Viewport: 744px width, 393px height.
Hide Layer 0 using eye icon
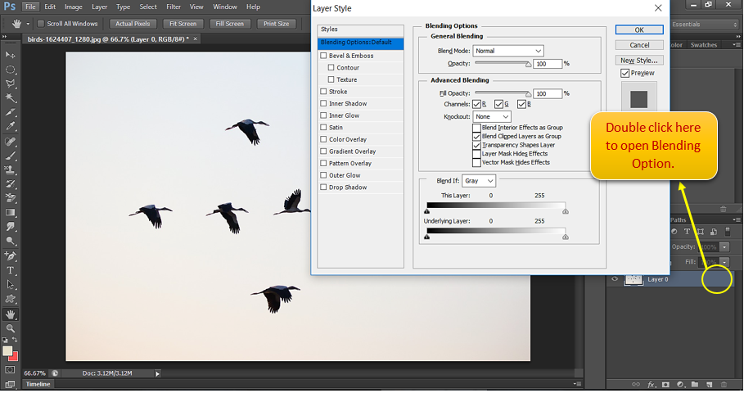coord(615,279)
